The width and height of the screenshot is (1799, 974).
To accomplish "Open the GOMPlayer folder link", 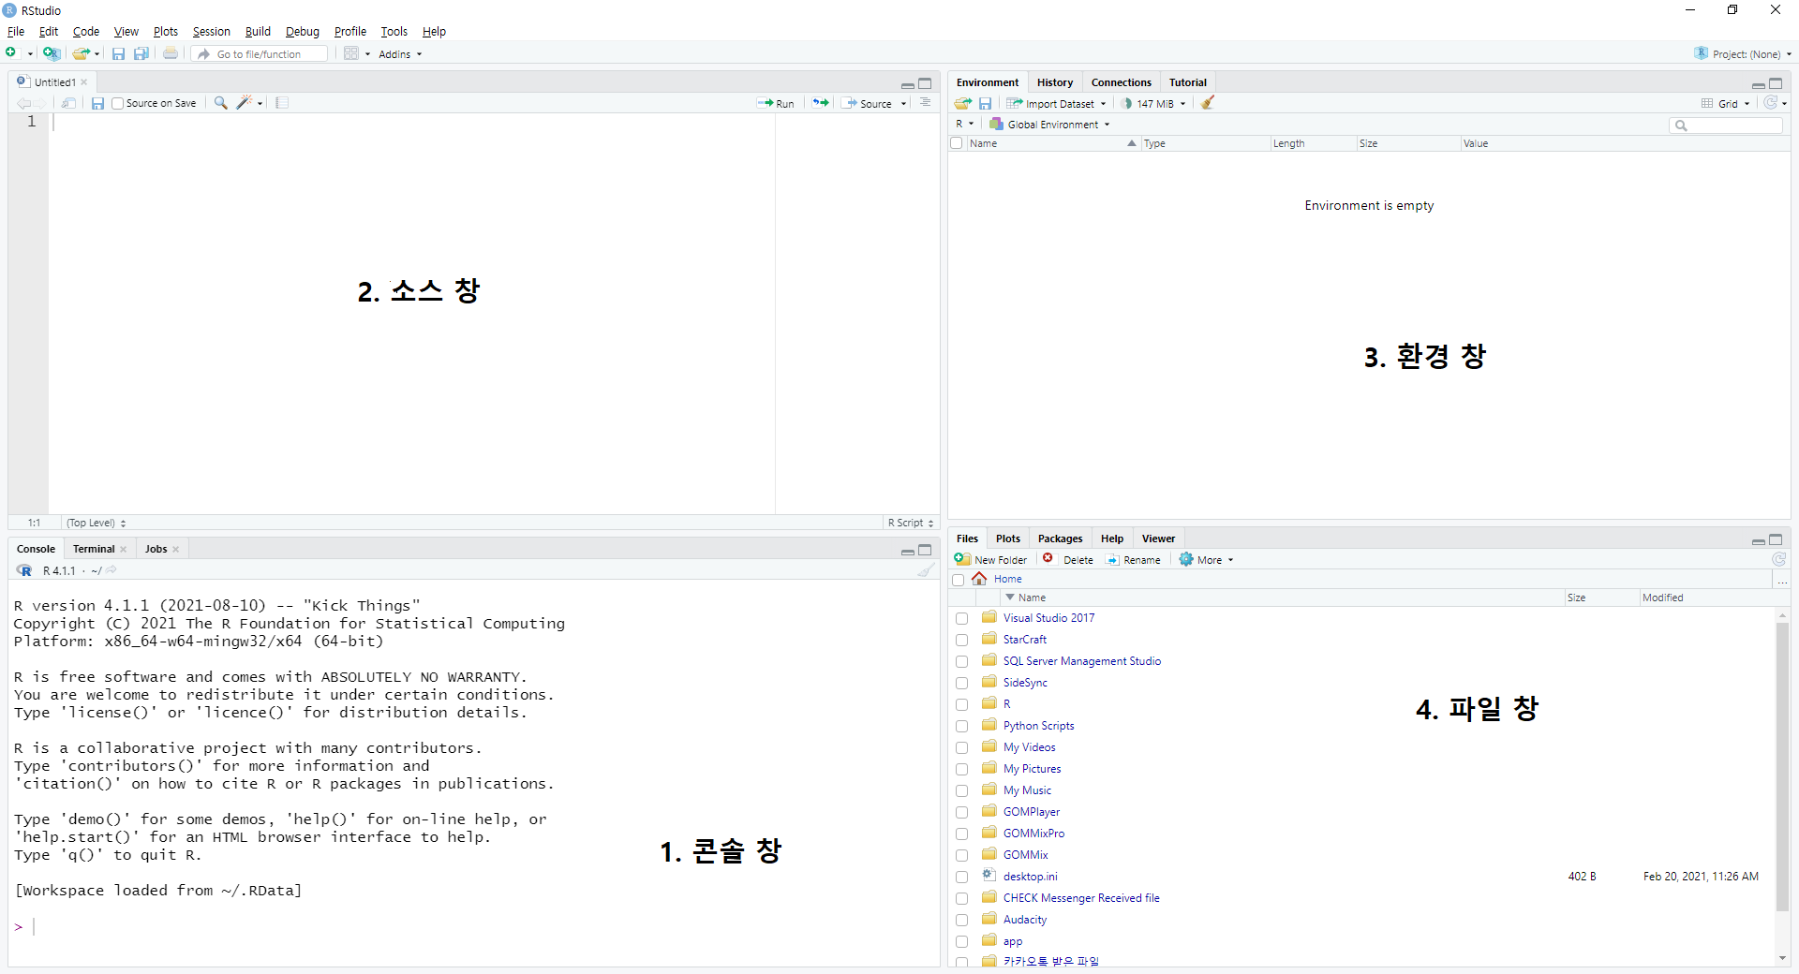I will pos(1032,812).
